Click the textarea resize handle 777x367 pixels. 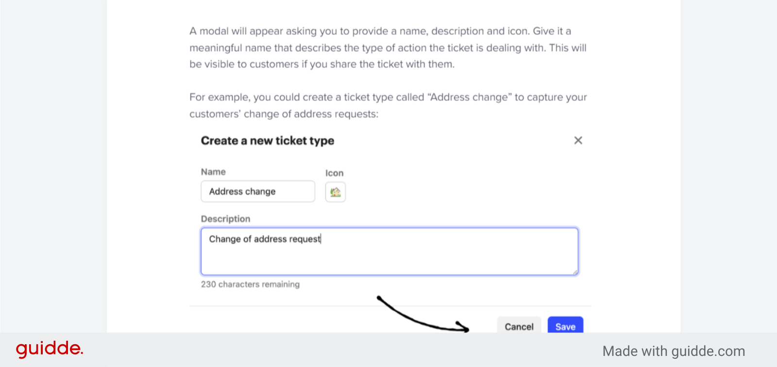click(576, 272)
